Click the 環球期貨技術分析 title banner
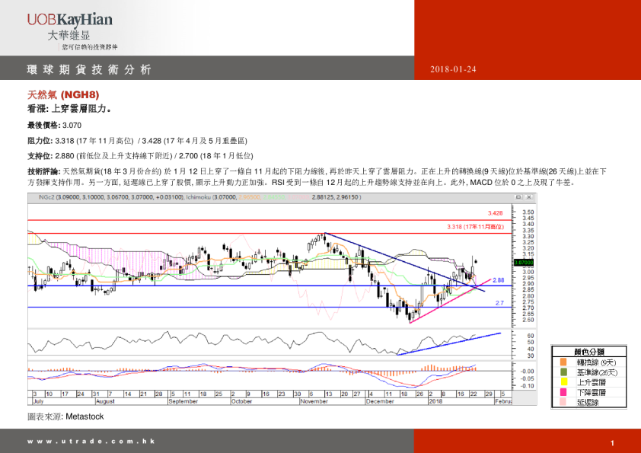The height and width of the screenshot is (453, 641). pos(89,69)
